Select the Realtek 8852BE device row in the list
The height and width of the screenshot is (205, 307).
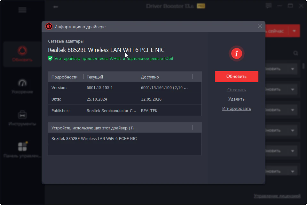pyautogui.click(x=125, y=138)
